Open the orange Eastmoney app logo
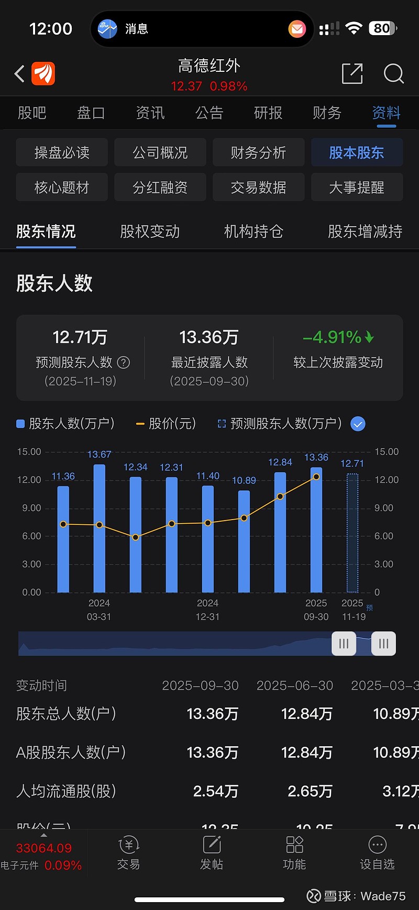Screen dimensions: 419x910 43,73
